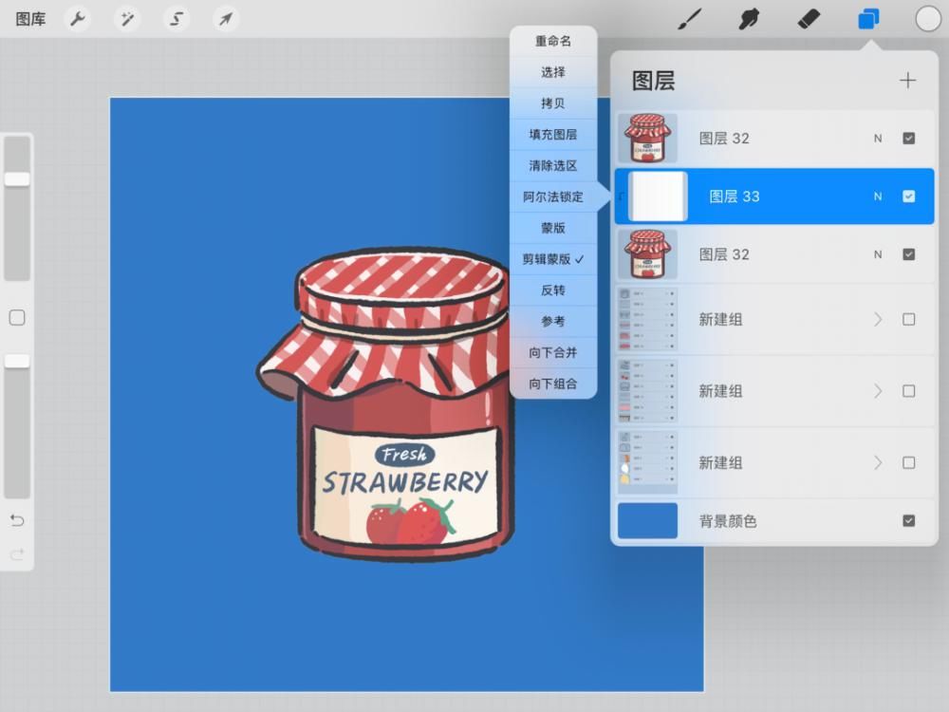Open the Layers panel icon
The width and height of the screenshot is (949, 712).
(x=866, y=18)
